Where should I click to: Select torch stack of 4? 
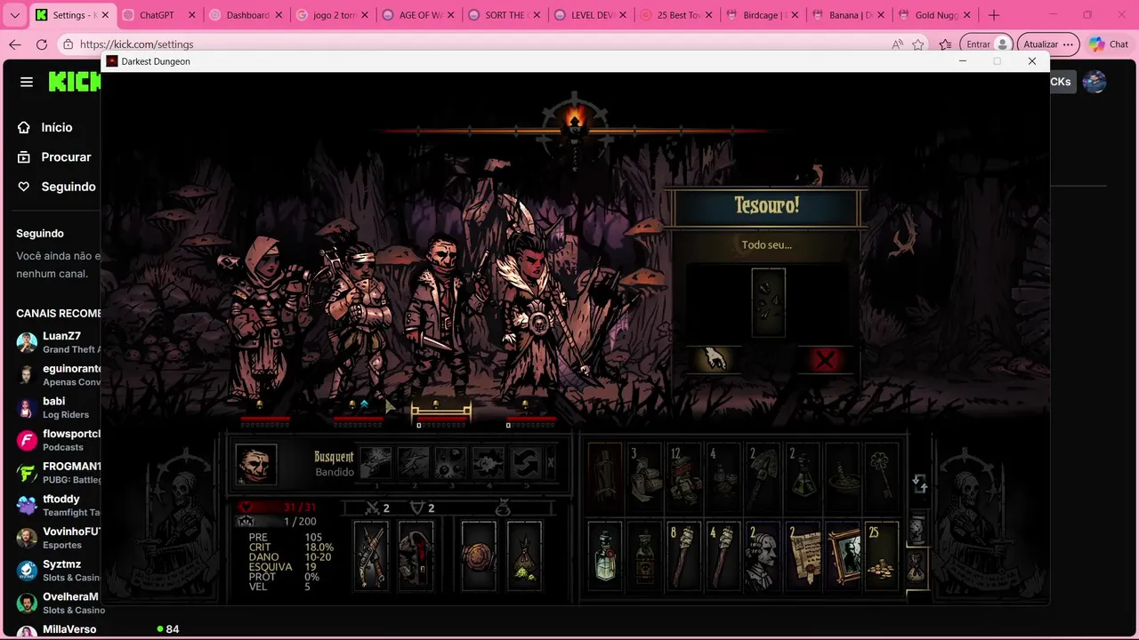pos(723,556)
